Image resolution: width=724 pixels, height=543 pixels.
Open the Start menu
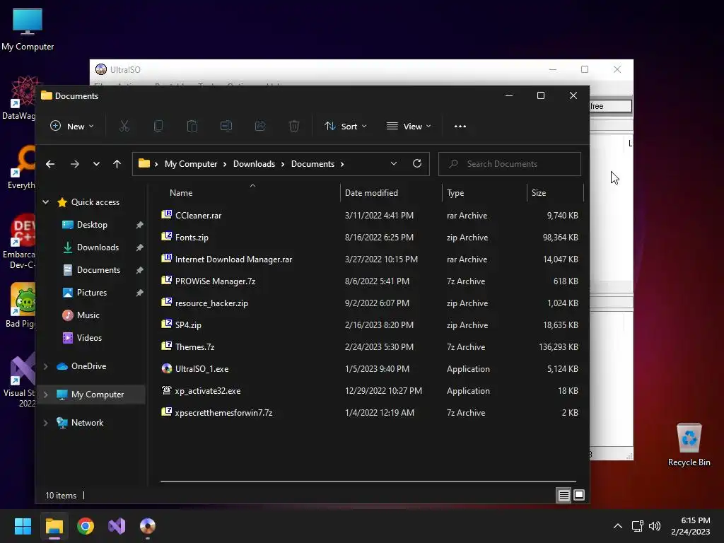click(x=23, y=526)
